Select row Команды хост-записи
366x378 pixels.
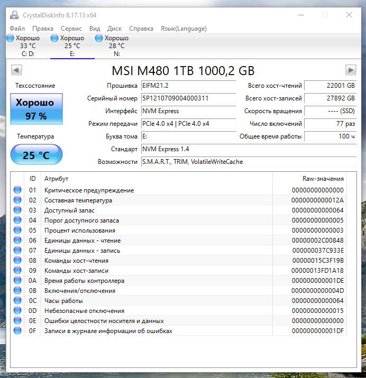180,271
